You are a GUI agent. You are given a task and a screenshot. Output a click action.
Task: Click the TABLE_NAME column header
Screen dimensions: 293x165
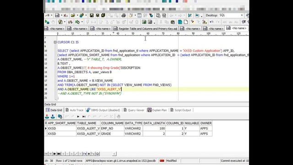click(88, 123)
